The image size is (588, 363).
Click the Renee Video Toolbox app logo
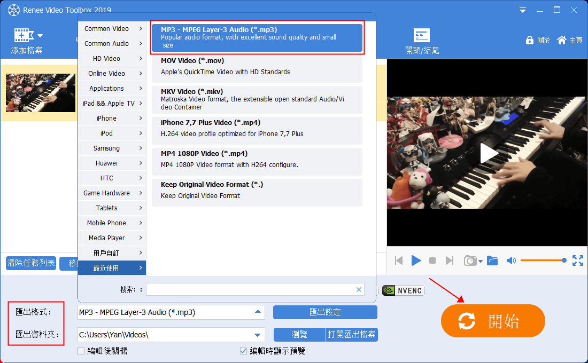coord(13,10)
